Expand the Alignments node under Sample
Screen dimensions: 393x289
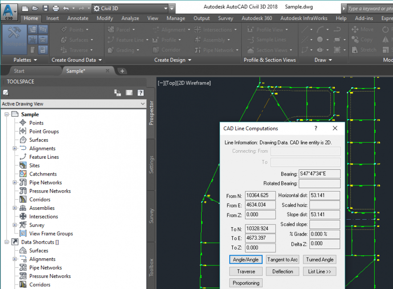pos(15,149)
